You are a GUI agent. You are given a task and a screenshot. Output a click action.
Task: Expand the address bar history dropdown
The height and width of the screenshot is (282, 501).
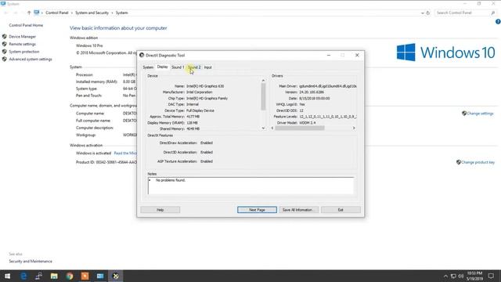pos(423,13)
